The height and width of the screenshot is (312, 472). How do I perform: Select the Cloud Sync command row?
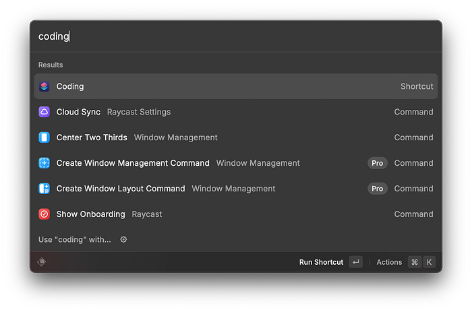point(236,112)
